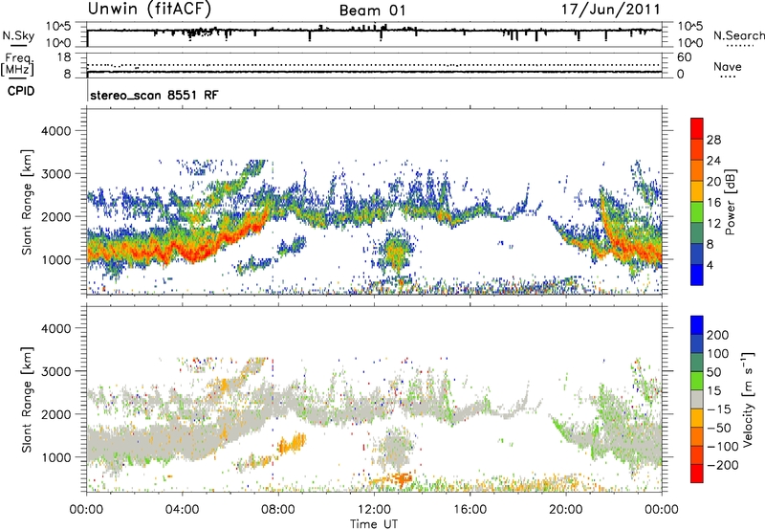Click inside the sky noise strip chart
Viewport: 765px width, 530px height.
pos(374,34)
